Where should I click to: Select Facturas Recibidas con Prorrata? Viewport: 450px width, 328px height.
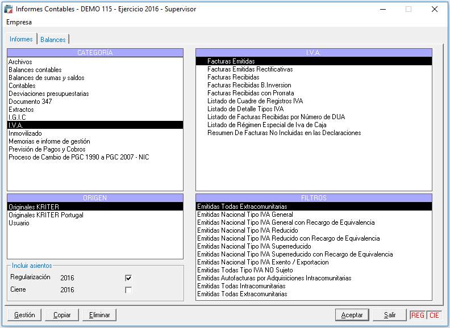tap(314, 93)
